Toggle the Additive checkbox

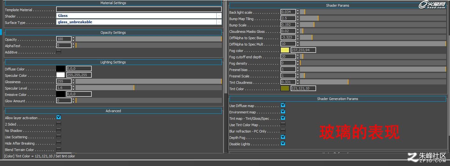[x=59, y=52]
